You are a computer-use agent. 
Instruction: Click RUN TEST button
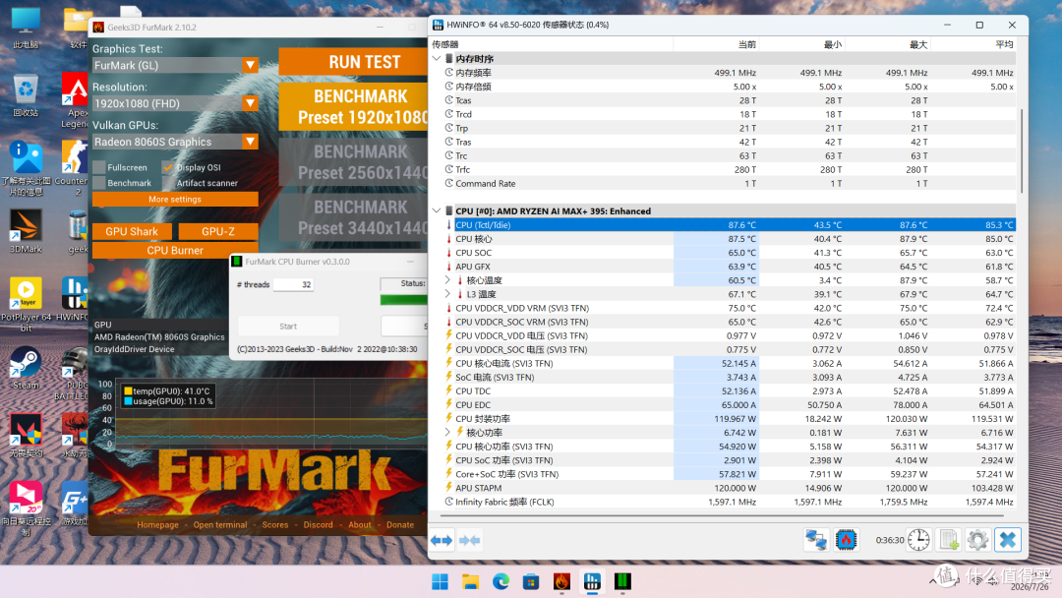(x=354, y=62)
